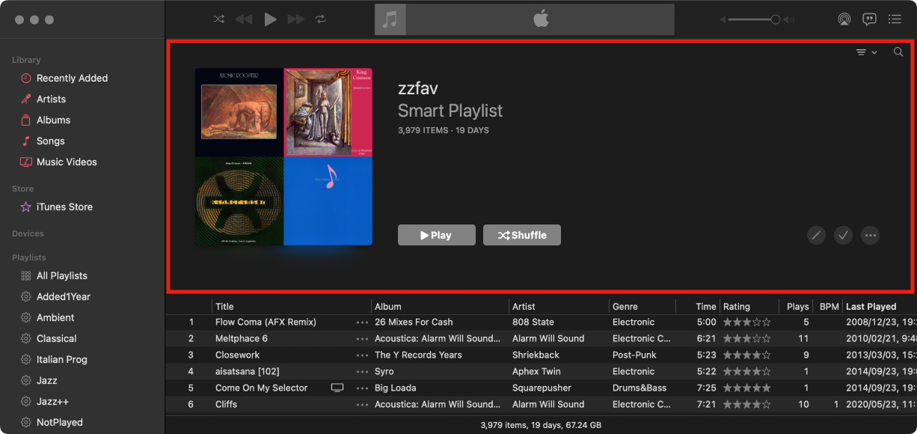Image resolution: width=917 pixels, height=434 pixels.
Task: Toggle the checkmark button for playlist
Action: pos(844,235)
